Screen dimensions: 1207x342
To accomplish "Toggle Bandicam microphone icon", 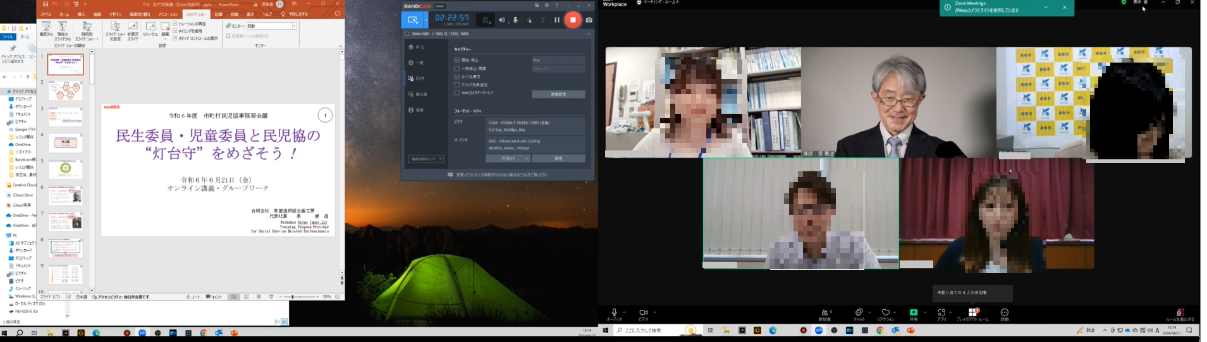I will point(515,20).
